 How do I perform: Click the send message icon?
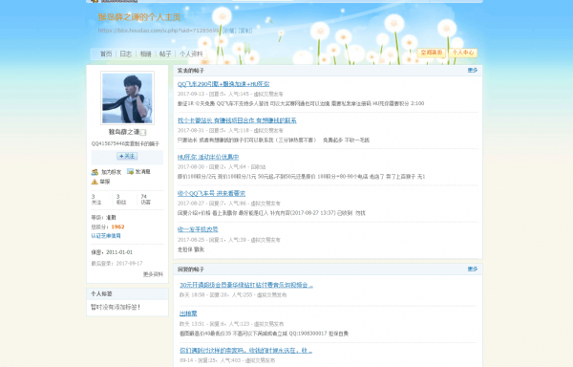point(130,171)
